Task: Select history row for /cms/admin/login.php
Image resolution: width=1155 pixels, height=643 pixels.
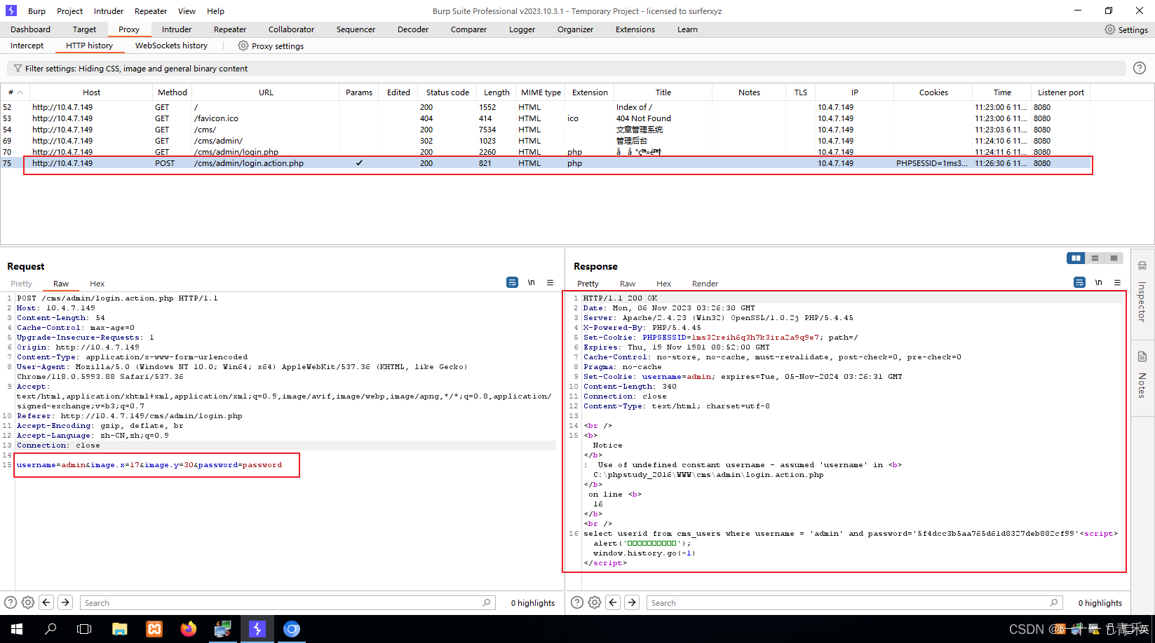Action: tap(546, 152)
